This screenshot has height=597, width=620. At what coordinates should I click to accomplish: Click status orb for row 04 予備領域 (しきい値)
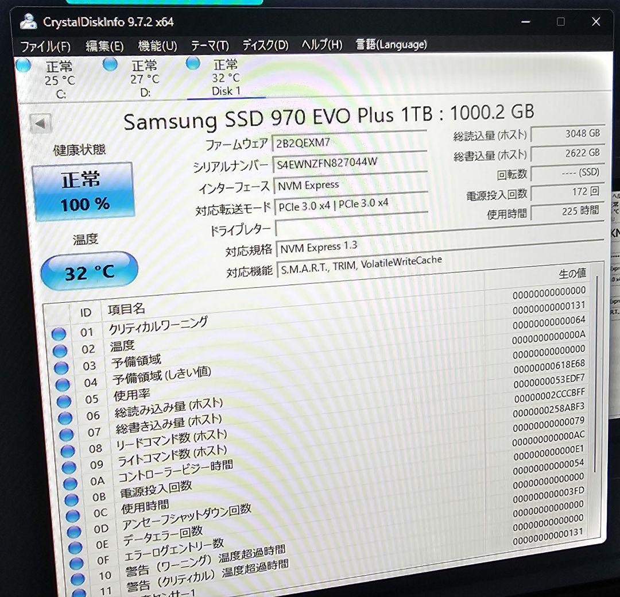coord(62,384)
